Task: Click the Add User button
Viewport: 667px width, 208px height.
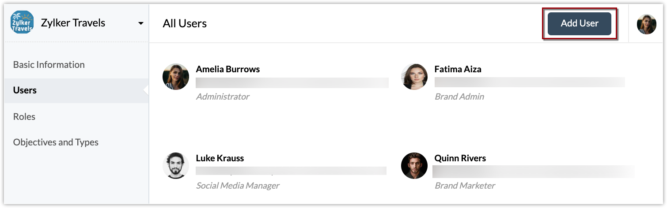Action: pos(579,24)
